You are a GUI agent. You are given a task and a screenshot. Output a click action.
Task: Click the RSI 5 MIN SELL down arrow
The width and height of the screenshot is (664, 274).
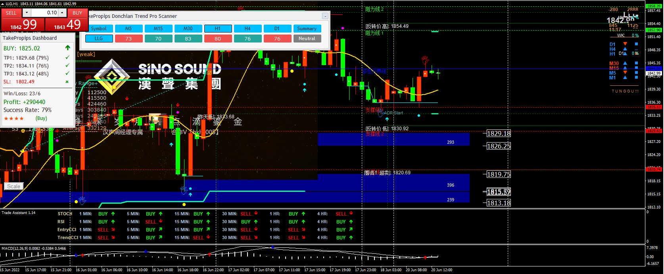point(161,222)
